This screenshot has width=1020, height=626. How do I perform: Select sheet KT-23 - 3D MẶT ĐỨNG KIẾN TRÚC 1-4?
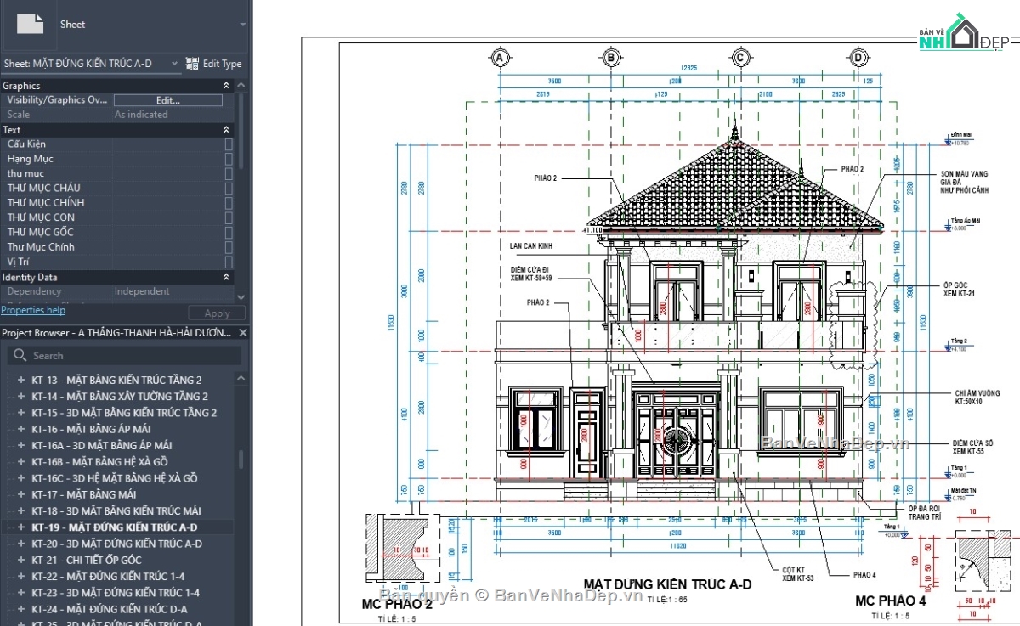(116, 593)
